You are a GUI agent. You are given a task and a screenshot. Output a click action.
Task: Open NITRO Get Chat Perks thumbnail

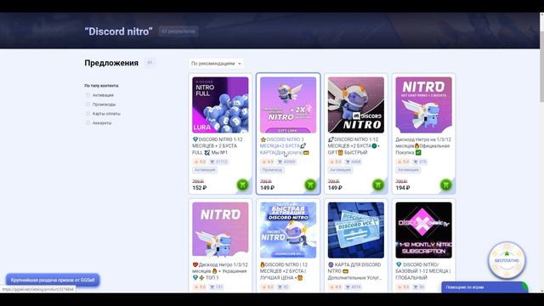coord(423,105)
